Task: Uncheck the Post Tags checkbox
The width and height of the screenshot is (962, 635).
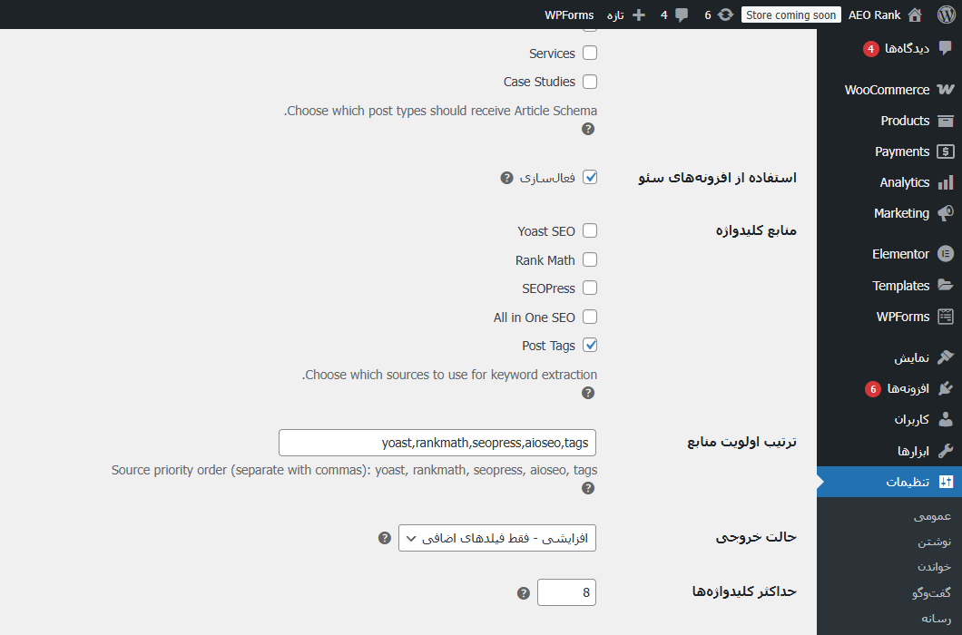Action: tap(590, 346)
